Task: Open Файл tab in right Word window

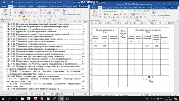Action: pyautogui.click(x=94, y=8)
